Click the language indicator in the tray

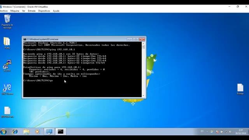tap(202, 131)
